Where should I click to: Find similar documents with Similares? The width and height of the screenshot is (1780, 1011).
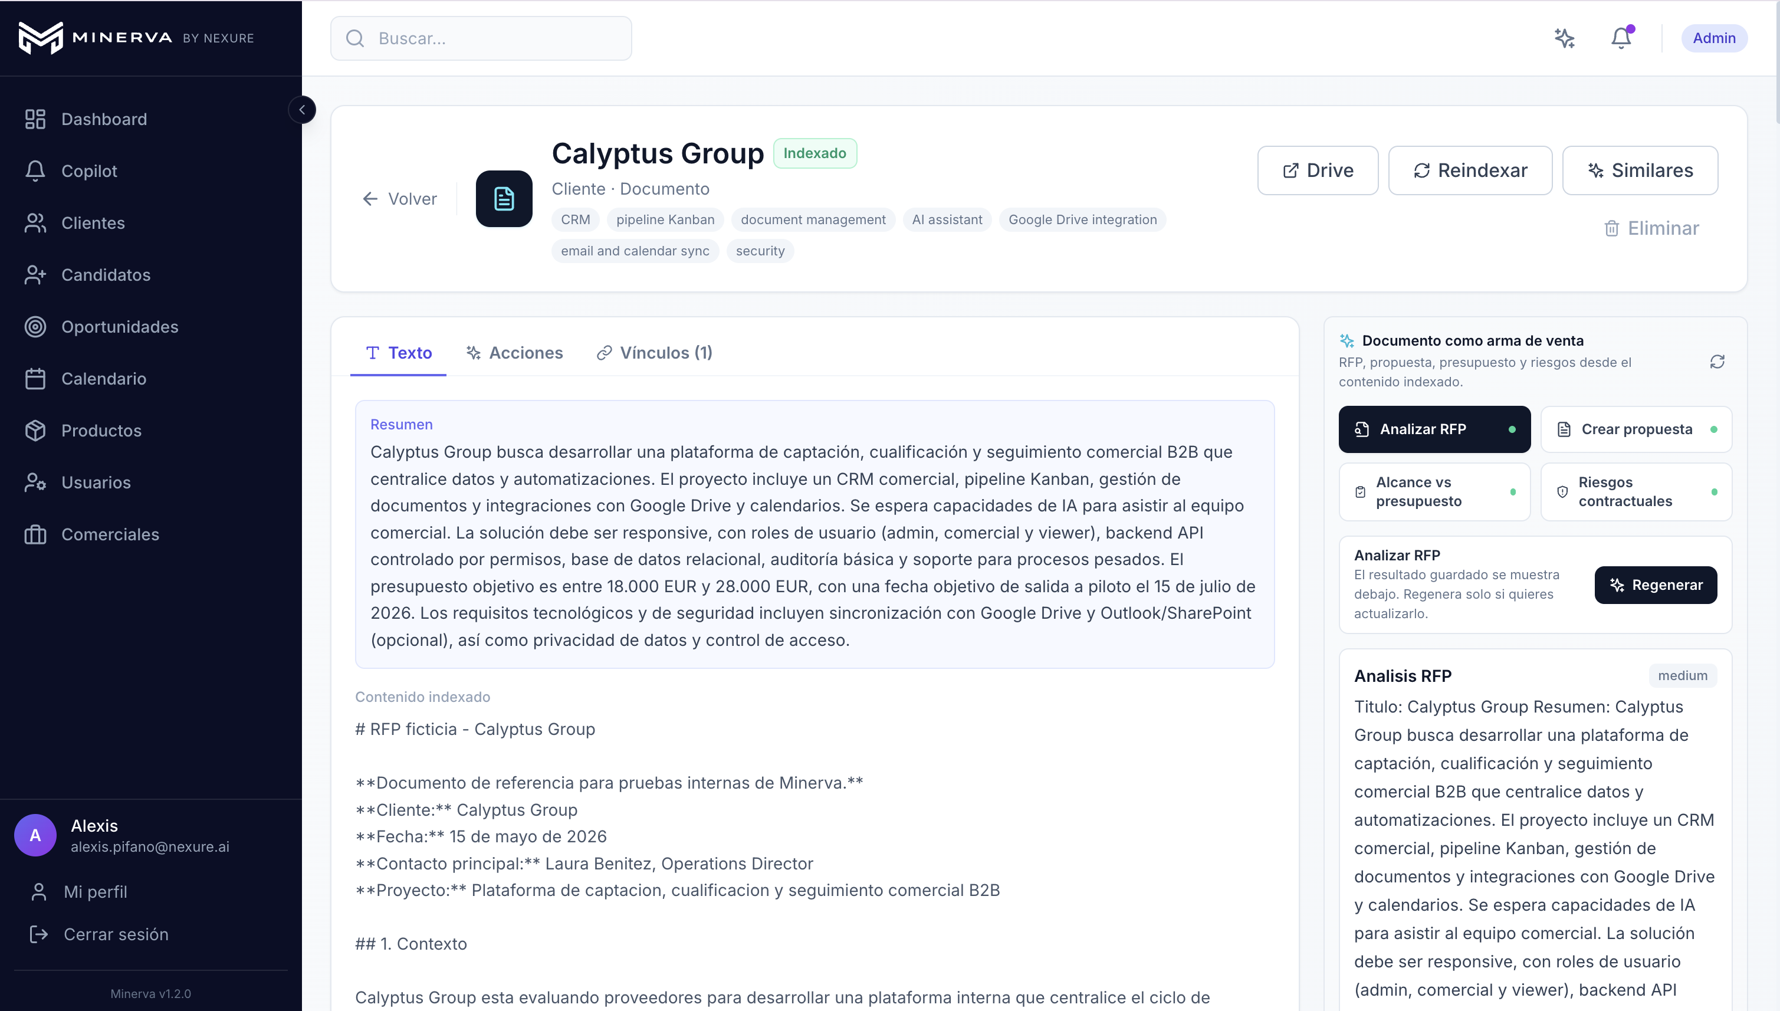[1640, 171]
